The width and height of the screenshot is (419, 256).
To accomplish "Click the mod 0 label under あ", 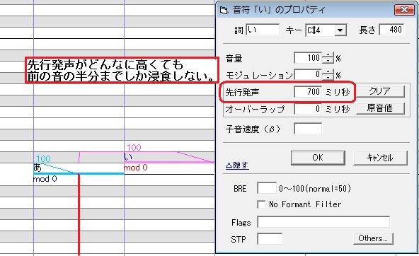I will tap(45, 179).
